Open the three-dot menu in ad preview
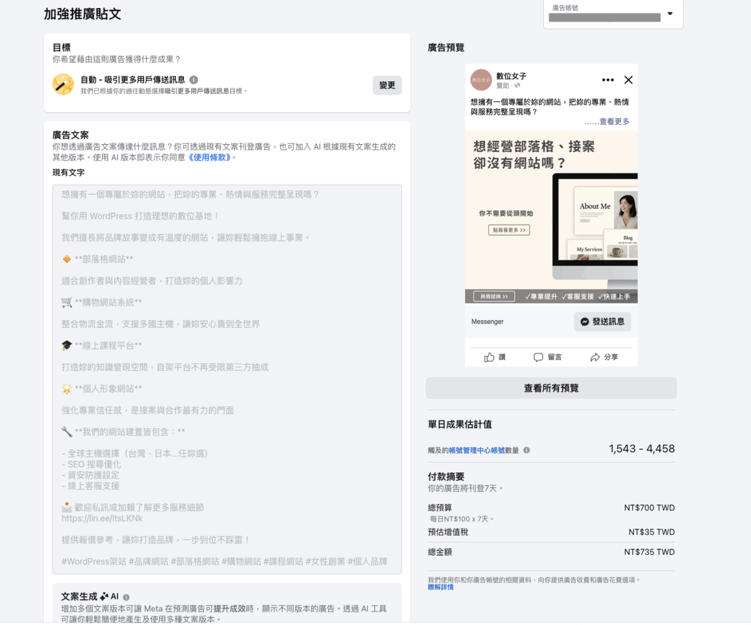The image size is (751, 625). pyautogui.click(x=608, y=80)
